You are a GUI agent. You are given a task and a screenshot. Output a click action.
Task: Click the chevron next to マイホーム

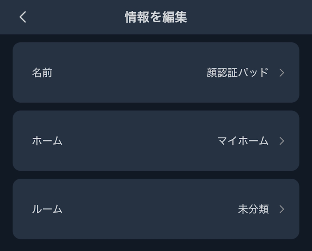pyautogui.click(x=282, y=141)
